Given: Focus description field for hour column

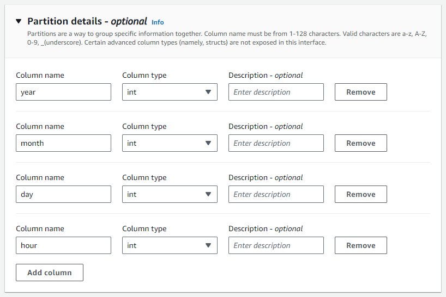Looking at the screenshot, I should 276,245.
